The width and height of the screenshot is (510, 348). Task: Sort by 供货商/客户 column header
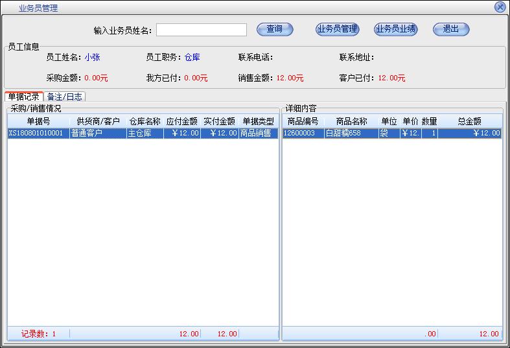(x=98, y=121)
